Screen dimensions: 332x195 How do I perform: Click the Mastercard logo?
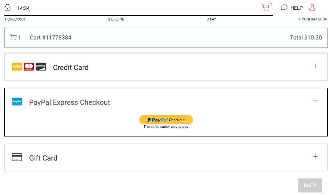tap(29, 67)
